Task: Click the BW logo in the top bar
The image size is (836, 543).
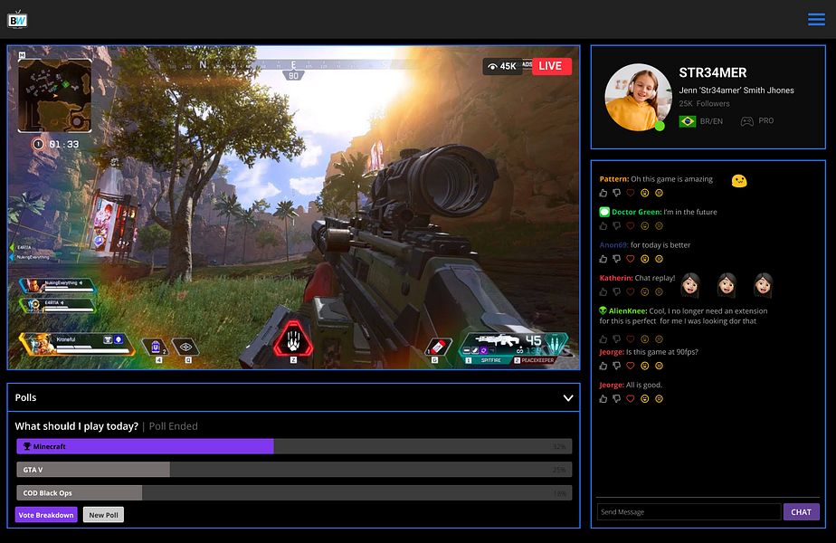Action: click(x=16, y=18)
